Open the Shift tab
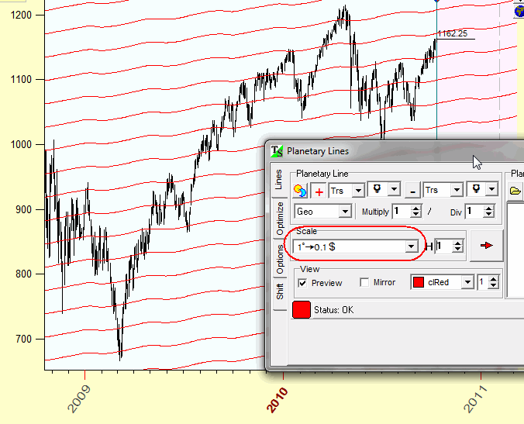 (280, 291)
